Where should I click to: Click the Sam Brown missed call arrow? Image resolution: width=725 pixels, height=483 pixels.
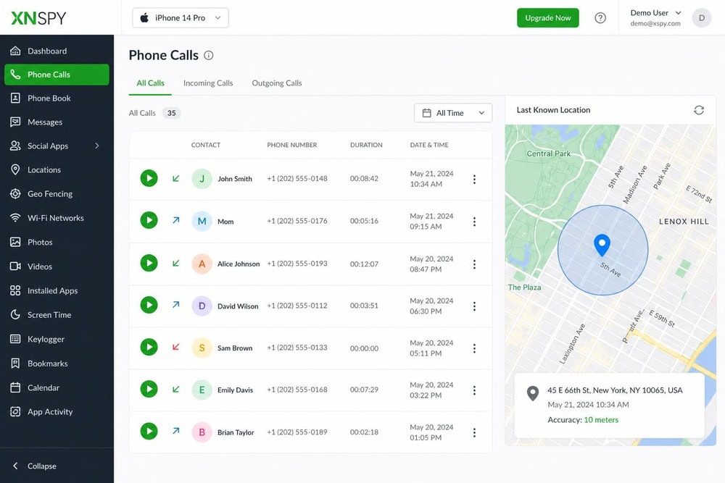[175, 347]
